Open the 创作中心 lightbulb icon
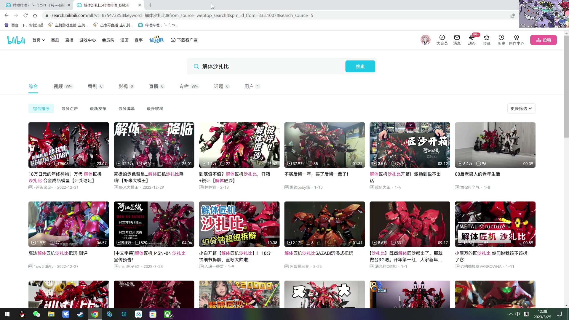 click(x=516, y=40)
